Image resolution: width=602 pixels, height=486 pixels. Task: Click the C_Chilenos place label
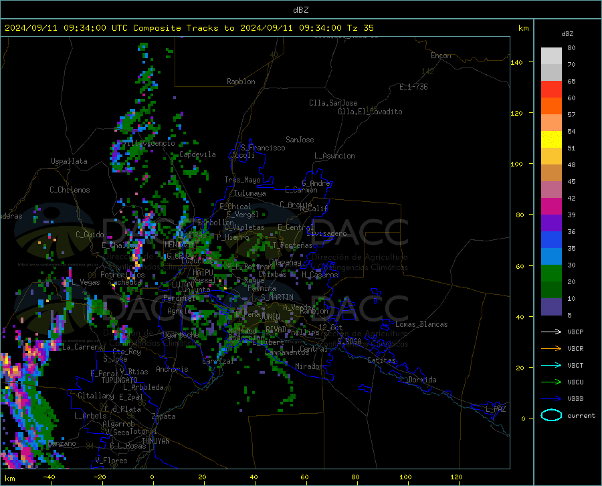(x=70, y=190)
